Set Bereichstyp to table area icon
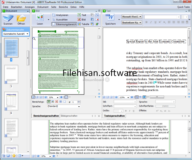192x160 pixels. (x=53, y=102)
